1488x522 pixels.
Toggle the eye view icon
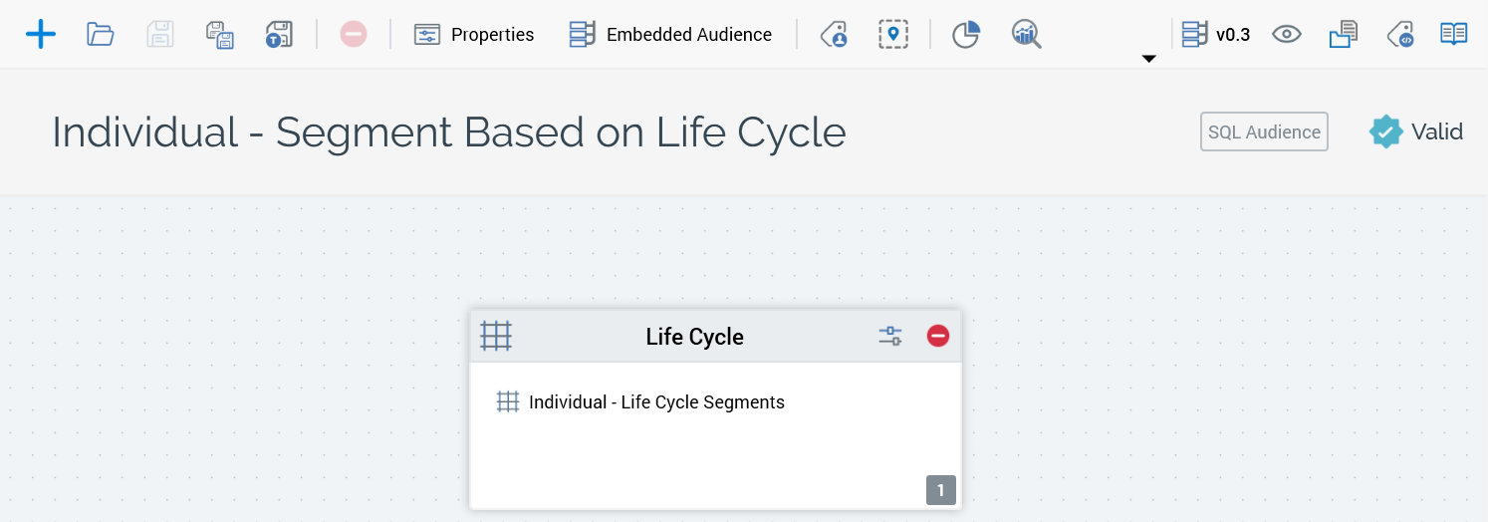(x=1287, y=35)
